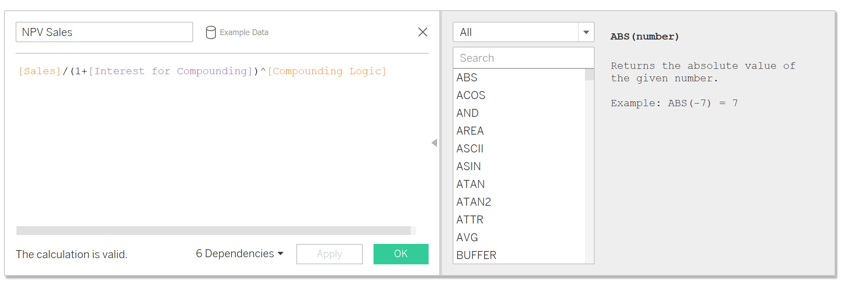Open the function category dropdown
The height and width of the screenshot is (283, 843).
586,32
